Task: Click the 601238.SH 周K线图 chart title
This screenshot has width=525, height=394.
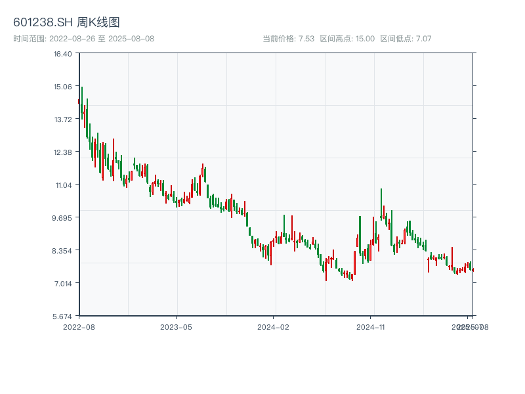Action: click(66, 23)
